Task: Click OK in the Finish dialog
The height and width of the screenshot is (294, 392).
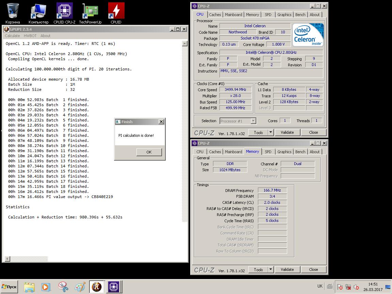Action: coord(149,152)
